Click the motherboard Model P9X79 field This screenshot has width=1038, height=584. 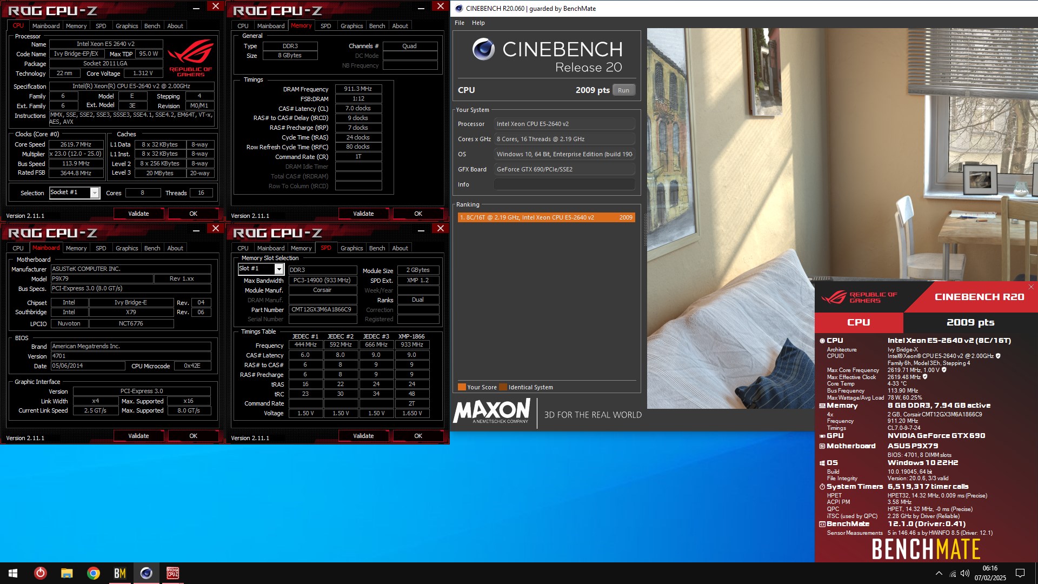click(x=102, y=279)
